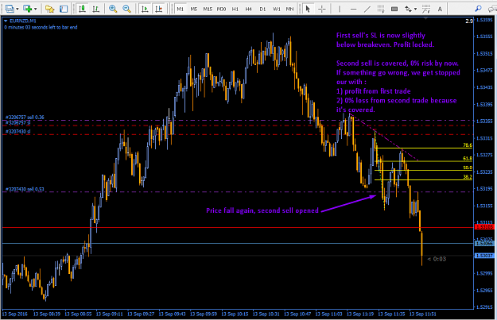Click the New Chart icon with green plus

pyautogui.click(x=28, y=9)
